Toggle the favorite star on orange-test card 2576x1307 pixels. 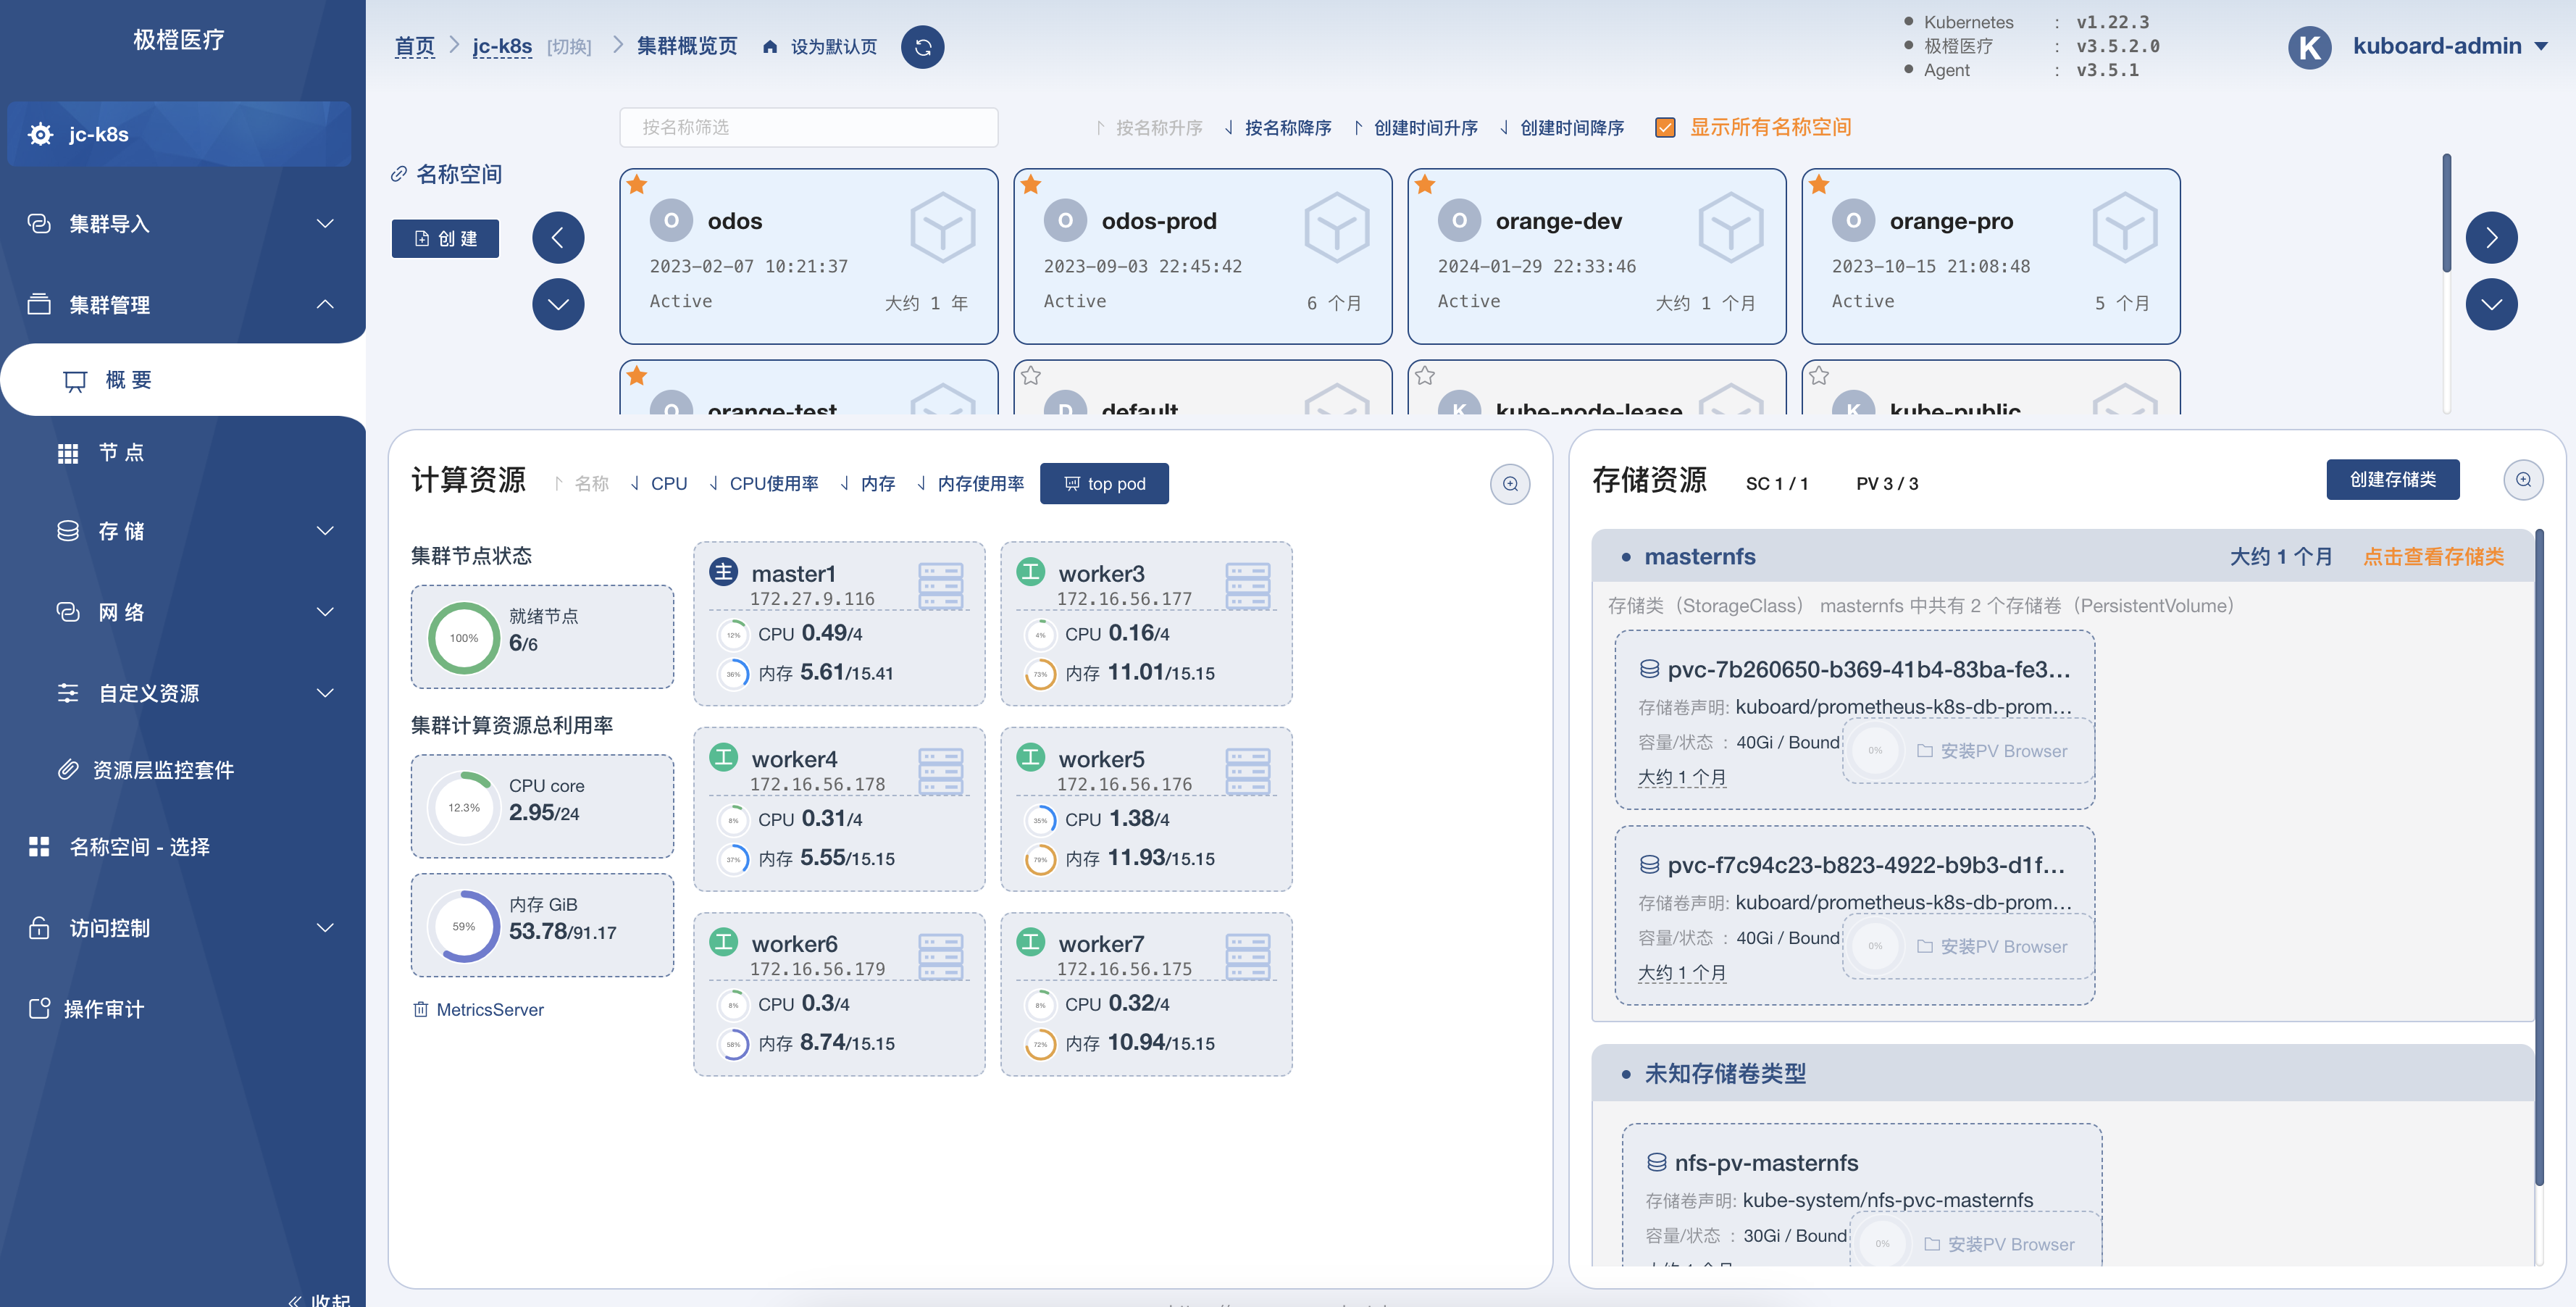click(x=637, y=375)
